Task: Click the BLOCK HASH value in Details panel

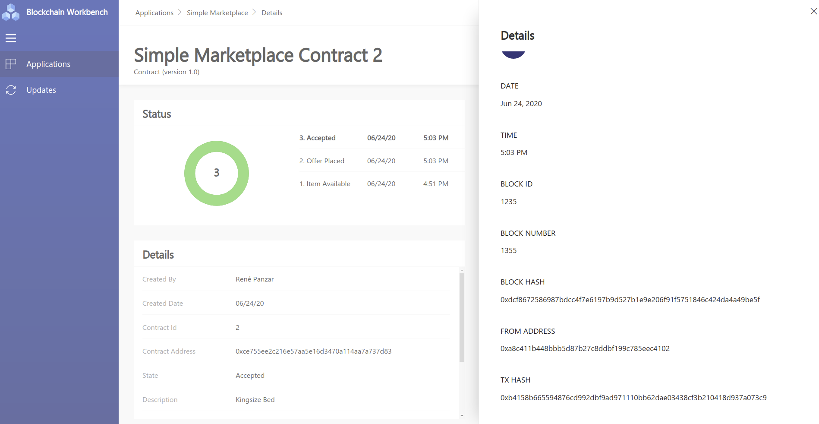Action: [630, 299]
